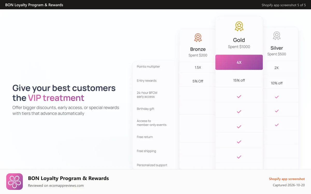Click the 'Entry rewards' row label

[x=147, y=81]
